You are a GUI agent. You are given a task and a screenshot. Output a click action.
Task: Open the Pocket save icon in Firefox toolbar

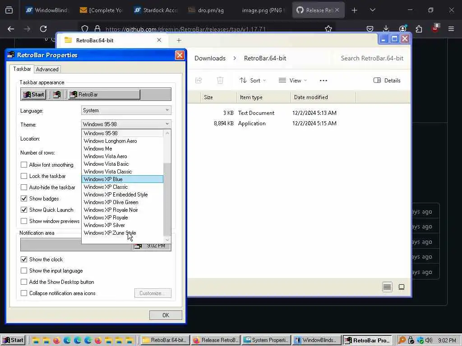pos(370,29)
